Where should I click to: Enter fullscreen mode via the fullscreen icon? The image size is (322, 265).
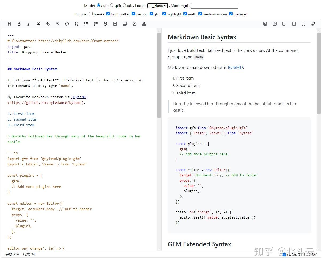pyautogui.click(x=304, y=24)
